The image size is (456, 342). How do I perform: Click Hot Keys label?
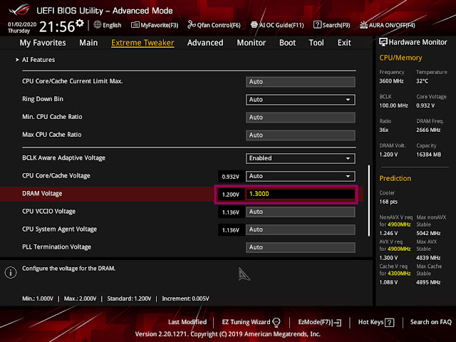pos(370,322)
